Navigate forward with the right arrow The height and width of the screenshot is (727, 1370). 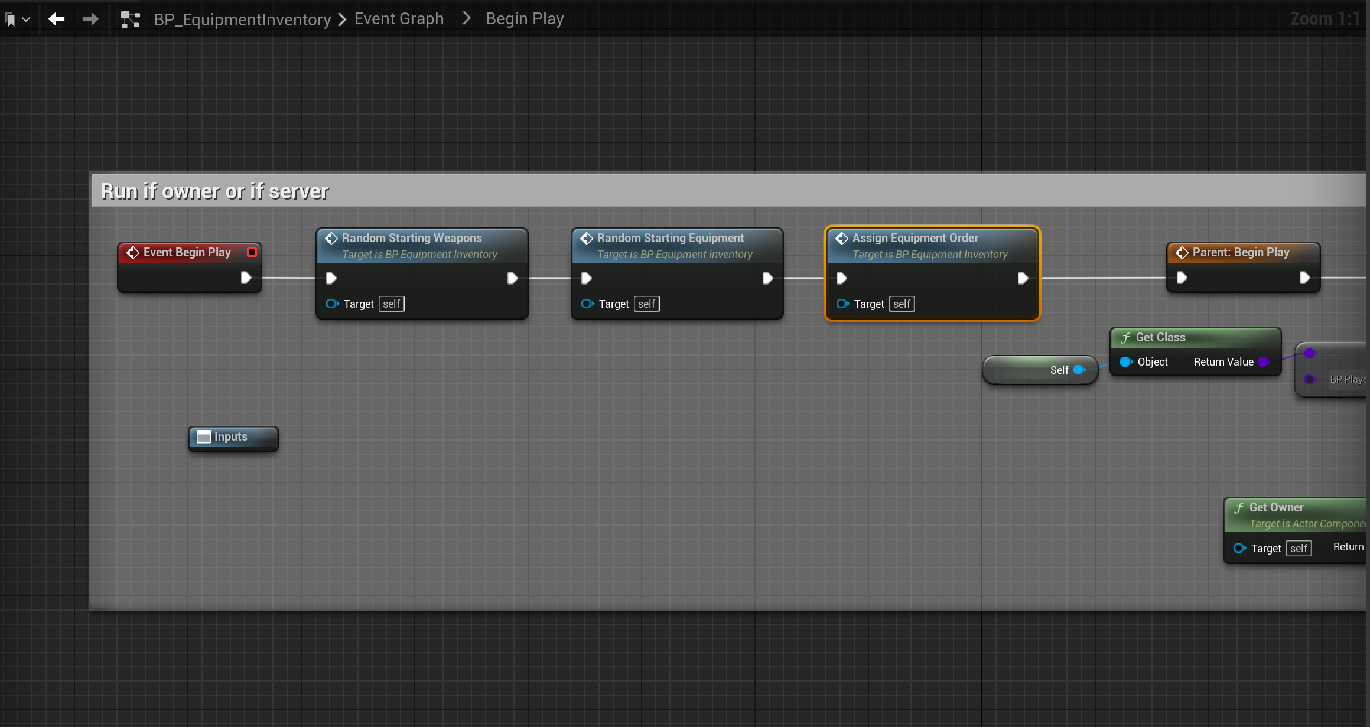point(90,19)
